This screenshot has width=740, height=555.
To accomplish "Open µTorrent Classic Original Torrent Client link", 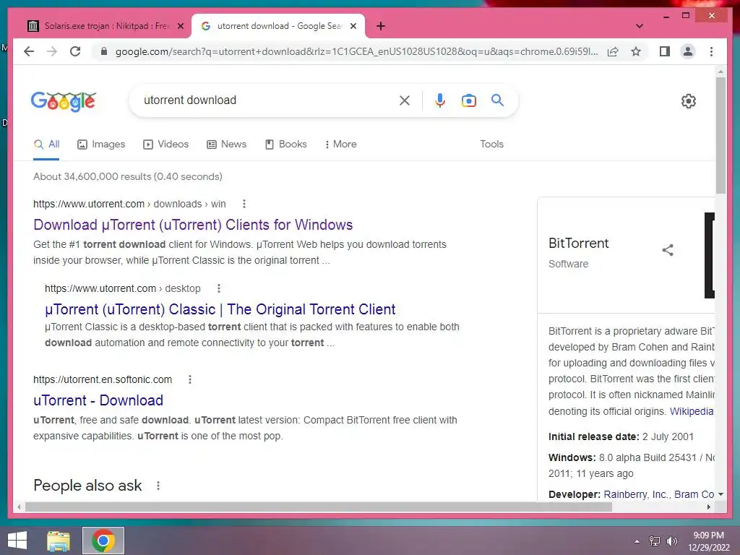I will tap(220, 309).
